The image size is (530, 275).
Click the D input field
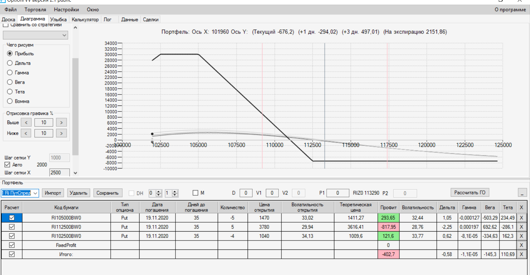[x=246, y=193]
